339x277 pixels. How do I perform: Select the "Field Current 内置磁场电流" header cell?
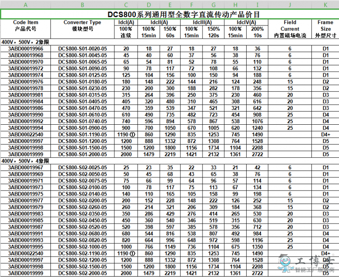coord(290,29)
